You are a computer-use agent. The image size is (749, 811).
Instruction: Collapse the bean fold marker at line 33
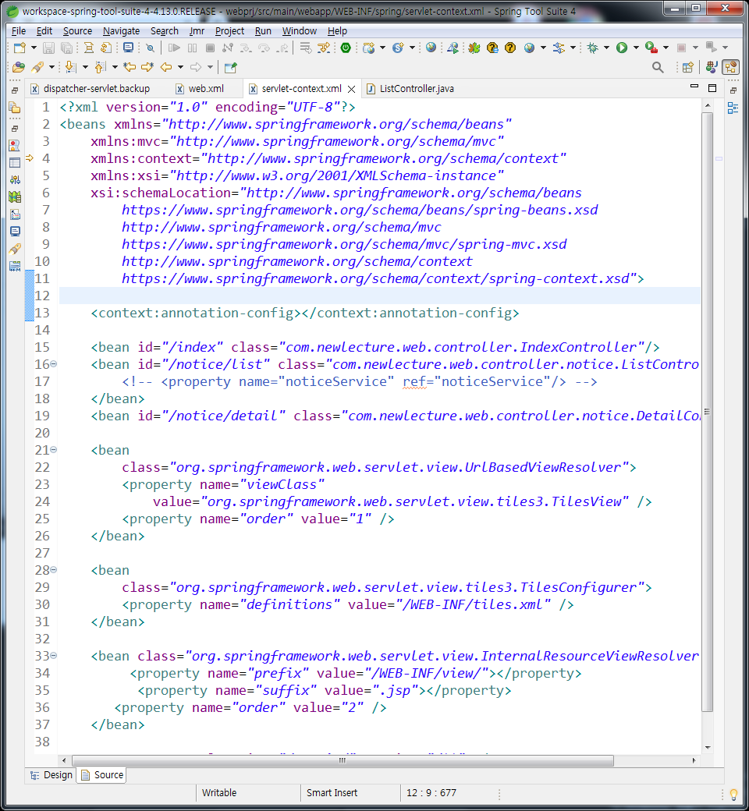click(x=53, y=656)
